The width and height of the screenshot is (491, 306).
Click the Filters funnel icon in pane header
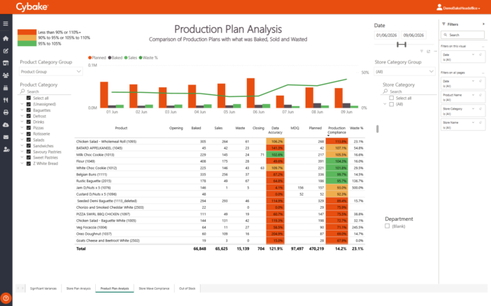[x=443, y=24]
